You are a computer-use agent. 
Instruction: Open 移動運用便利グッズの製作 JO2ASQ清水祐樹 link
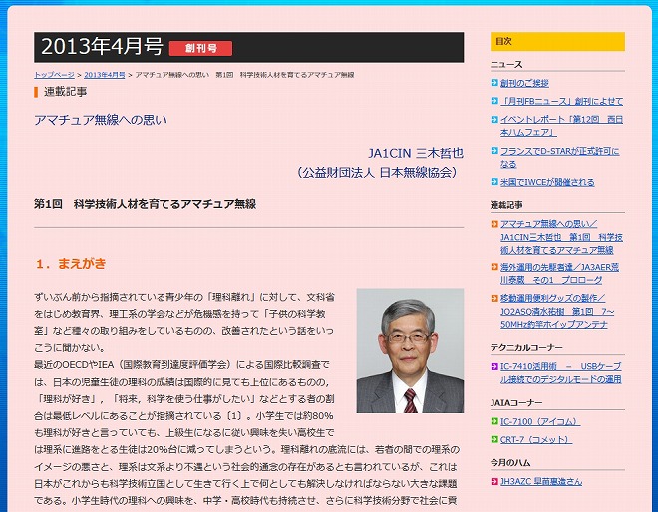click(x=557, y=311)
